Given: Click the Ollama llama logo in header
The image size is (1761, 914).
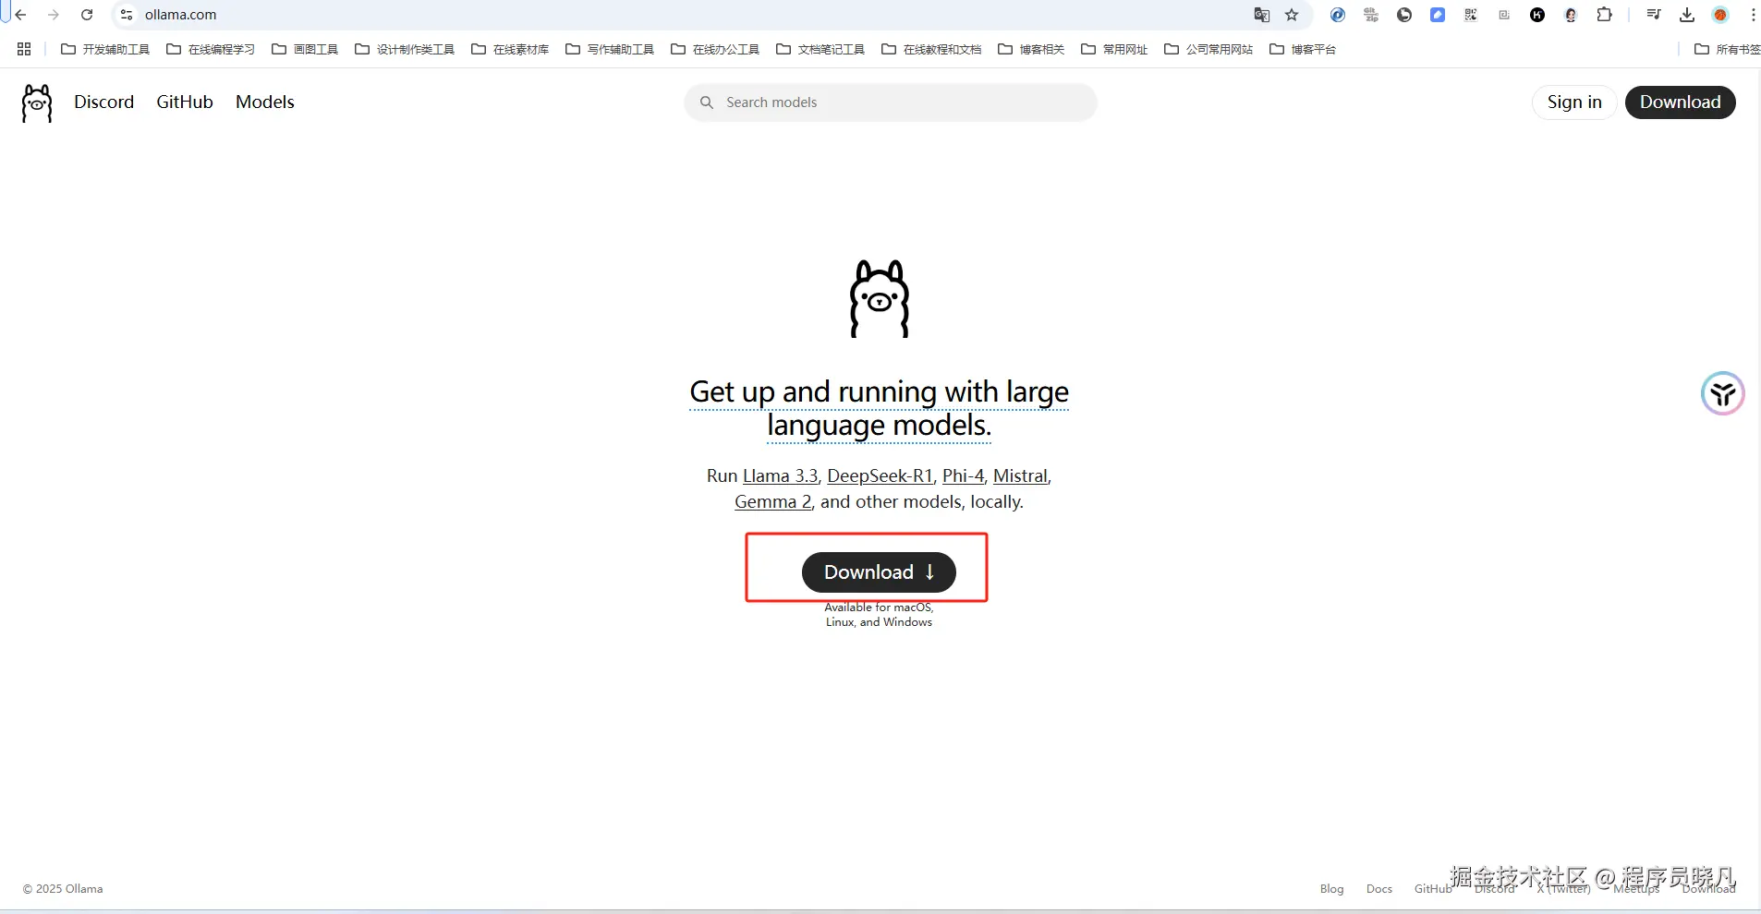Looking at the screenshot, I should [37, 103].
